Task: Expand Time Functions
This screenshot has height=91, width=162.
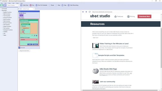Action: click(3, 16)
